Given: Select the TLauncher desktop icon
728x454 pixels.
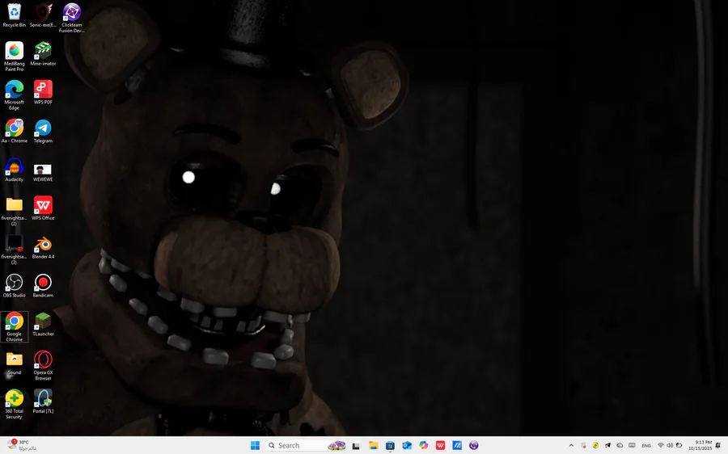Looking at the screenshot, I should (43, 324).
